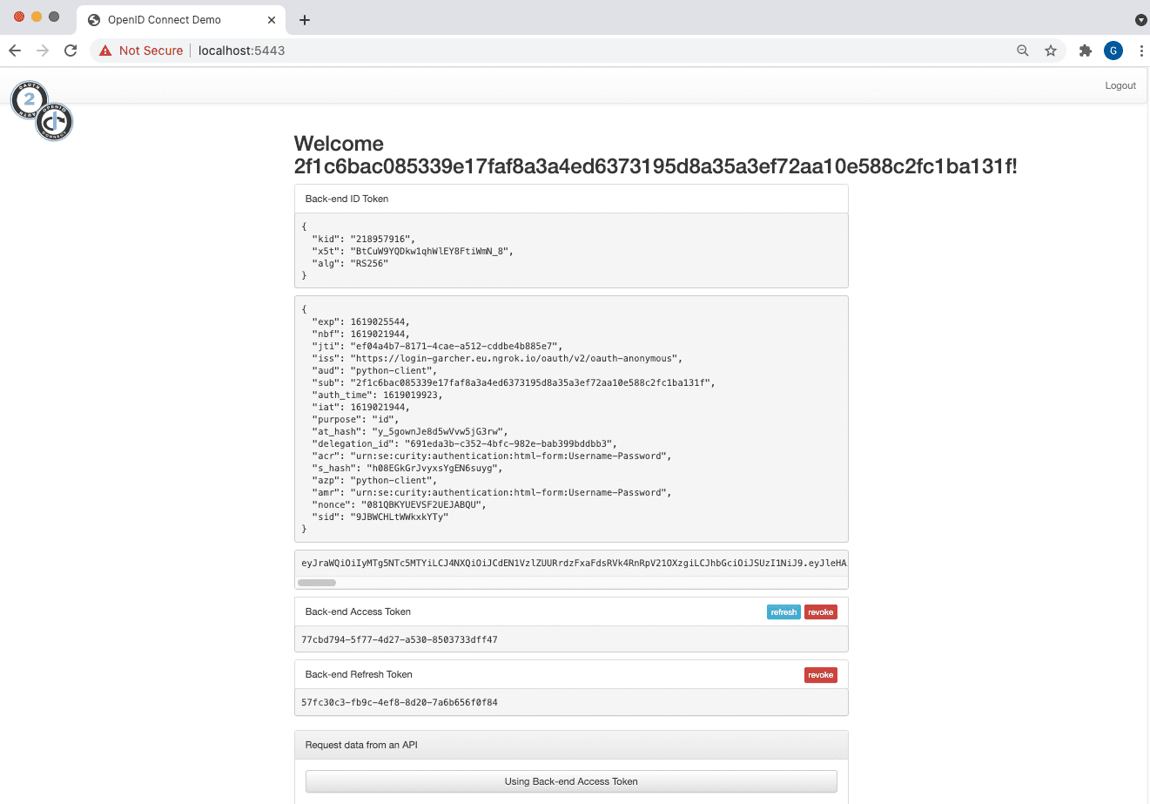Open the browser extensions puzzle icon

pos(1085,51)
